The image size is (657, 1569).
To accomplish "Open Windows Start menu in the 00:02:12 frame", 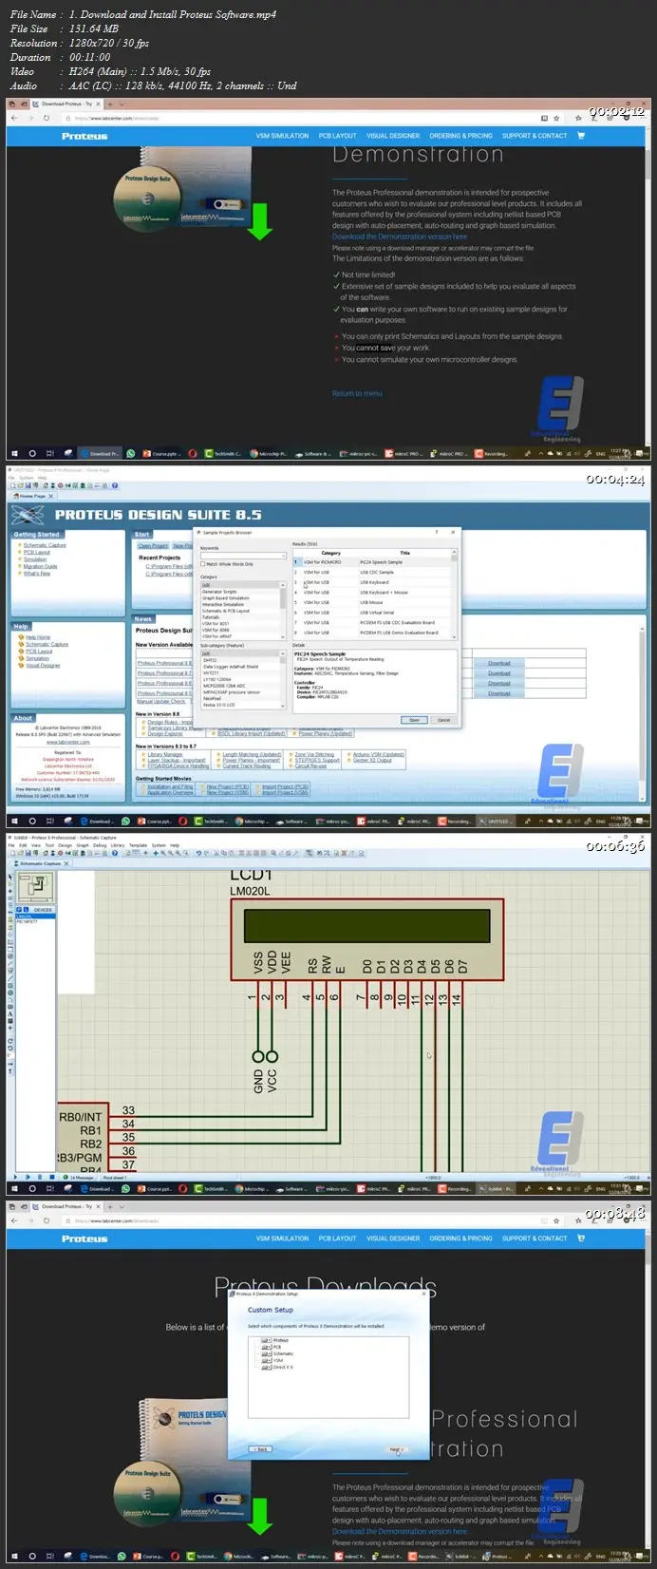I will tap(14, 454).
